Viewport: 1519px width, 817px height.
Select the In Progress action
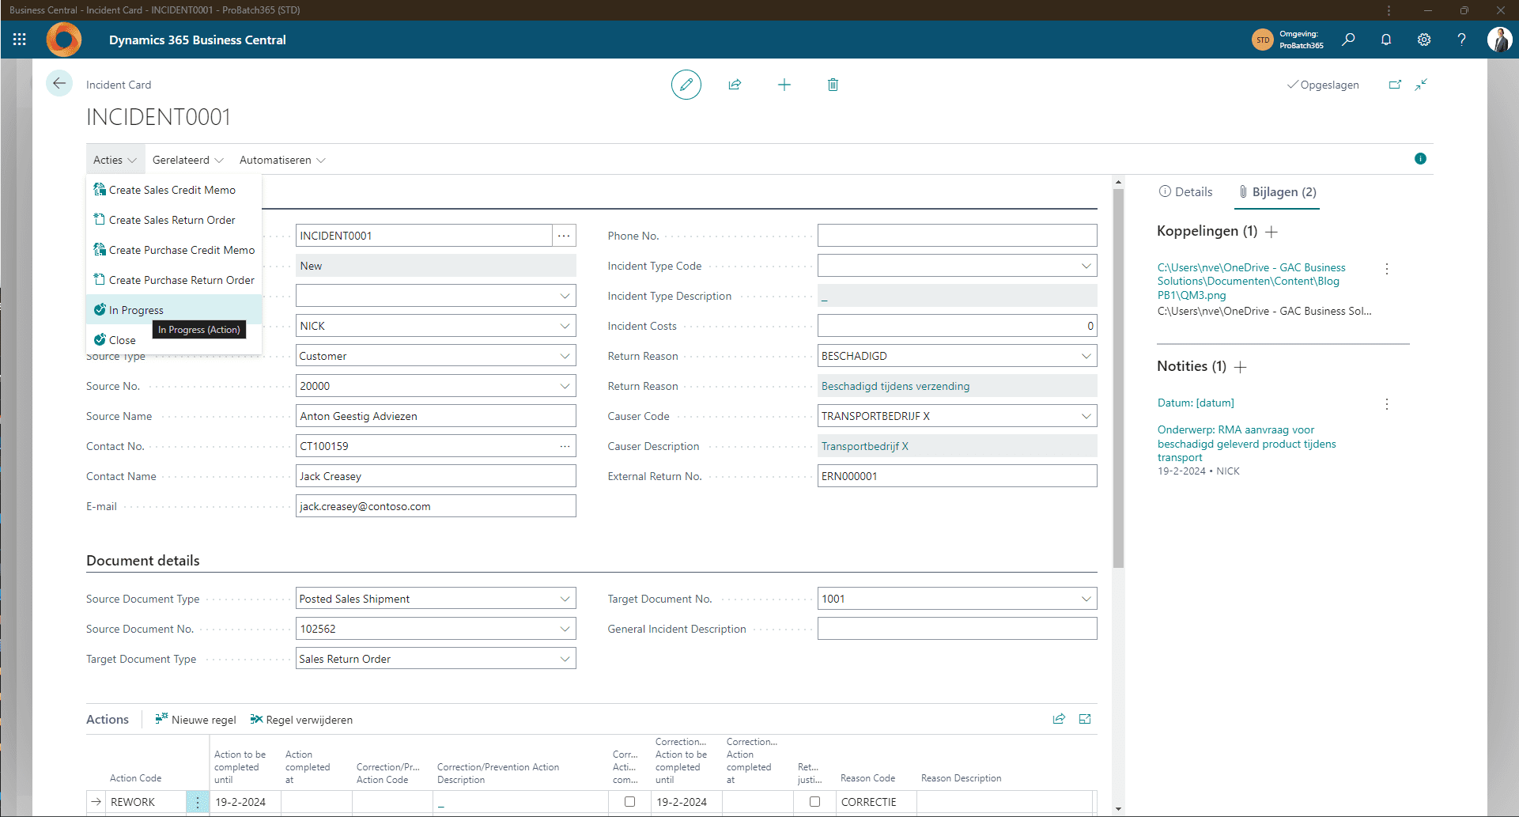pos(174,310)
